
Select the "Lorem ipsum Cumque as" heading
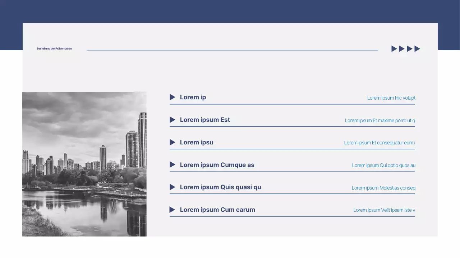click(217, 165)
